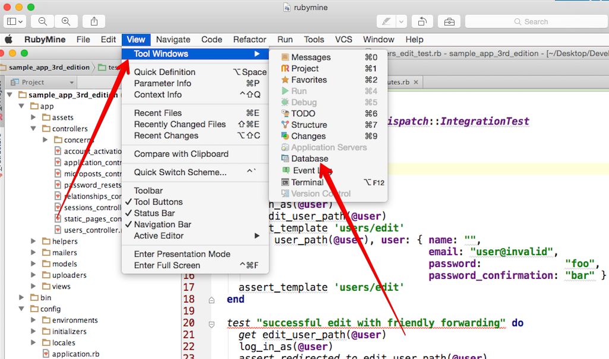This screenshot has width=609, height=359.
Task: Click fold marker next to line 18
Action: (212, 300)
